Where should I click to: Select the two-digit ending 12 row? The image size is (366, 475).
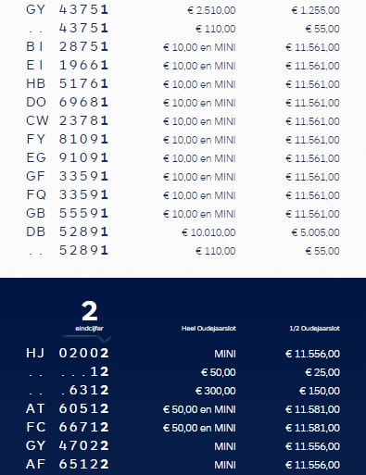183,372
